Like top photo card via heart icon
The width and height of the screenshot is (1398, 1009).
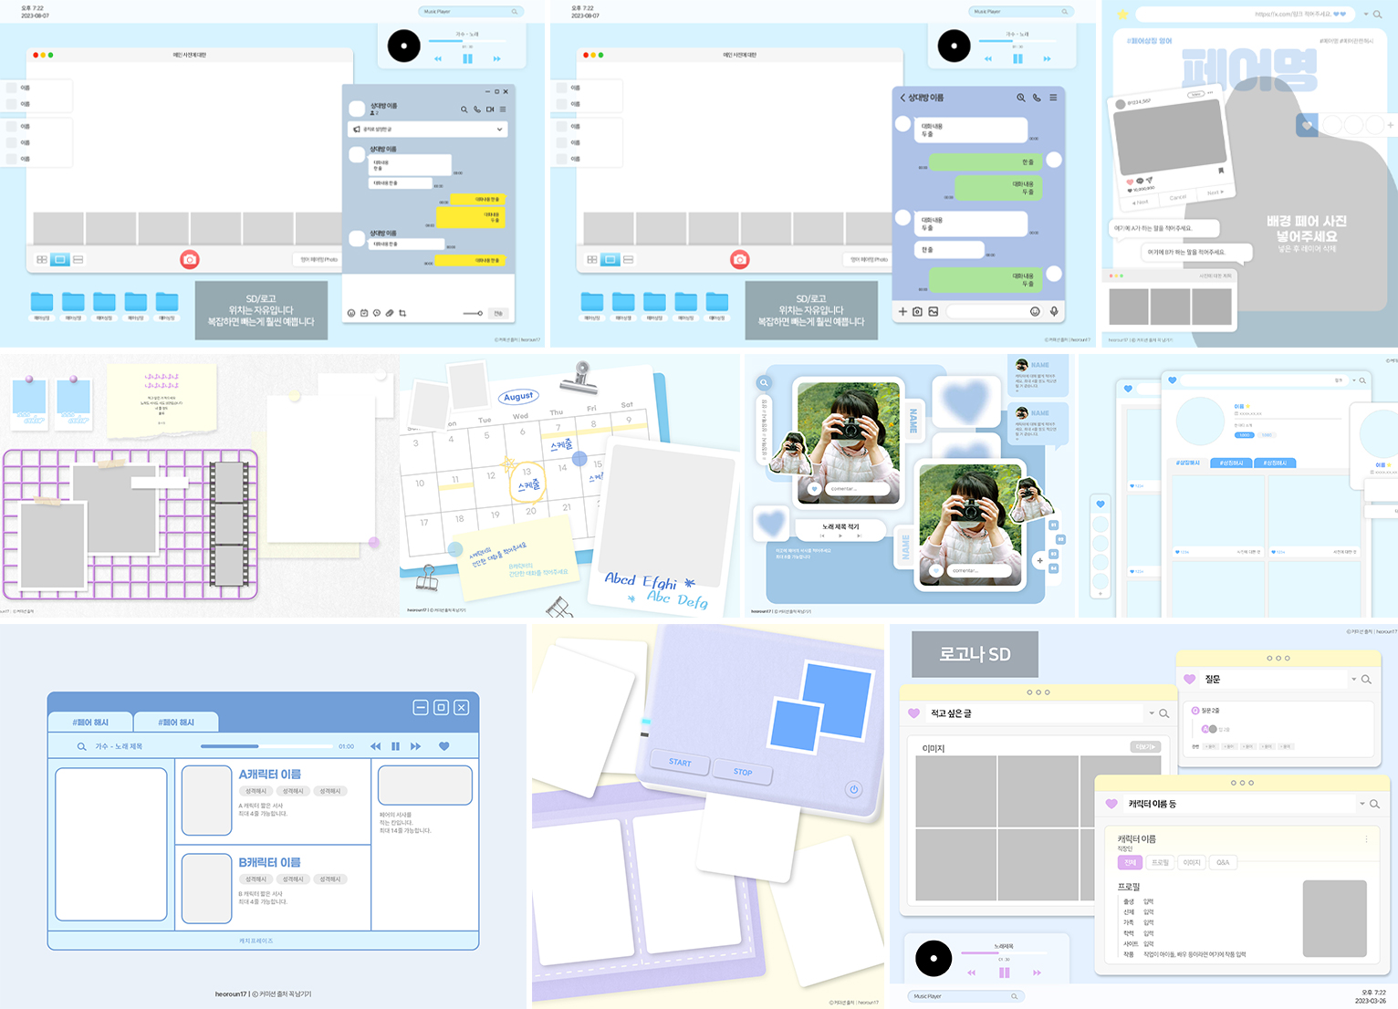814,489
